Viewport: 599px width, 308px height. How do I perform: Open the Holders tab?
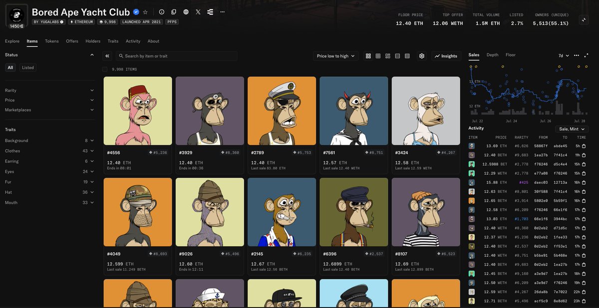click(x=93, y=41)
